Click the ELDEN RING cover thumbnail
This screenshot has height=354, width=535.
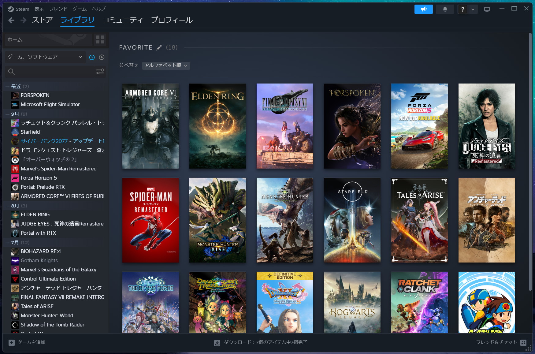point(217,126)
